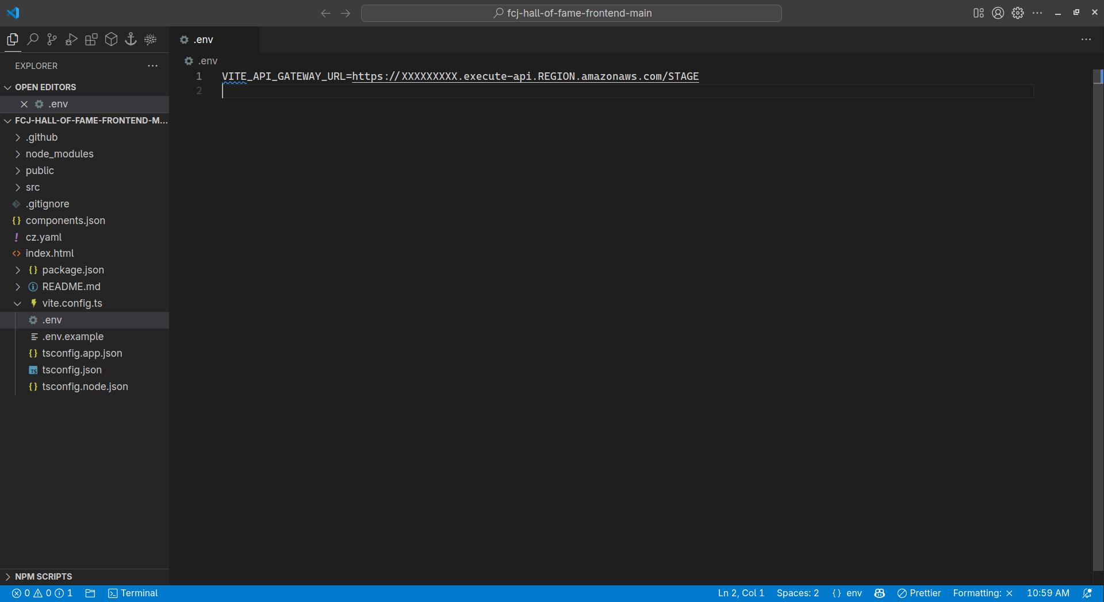Open the cz.yaml file
The height and width of the screenshot is (602, 1104).
85,237
